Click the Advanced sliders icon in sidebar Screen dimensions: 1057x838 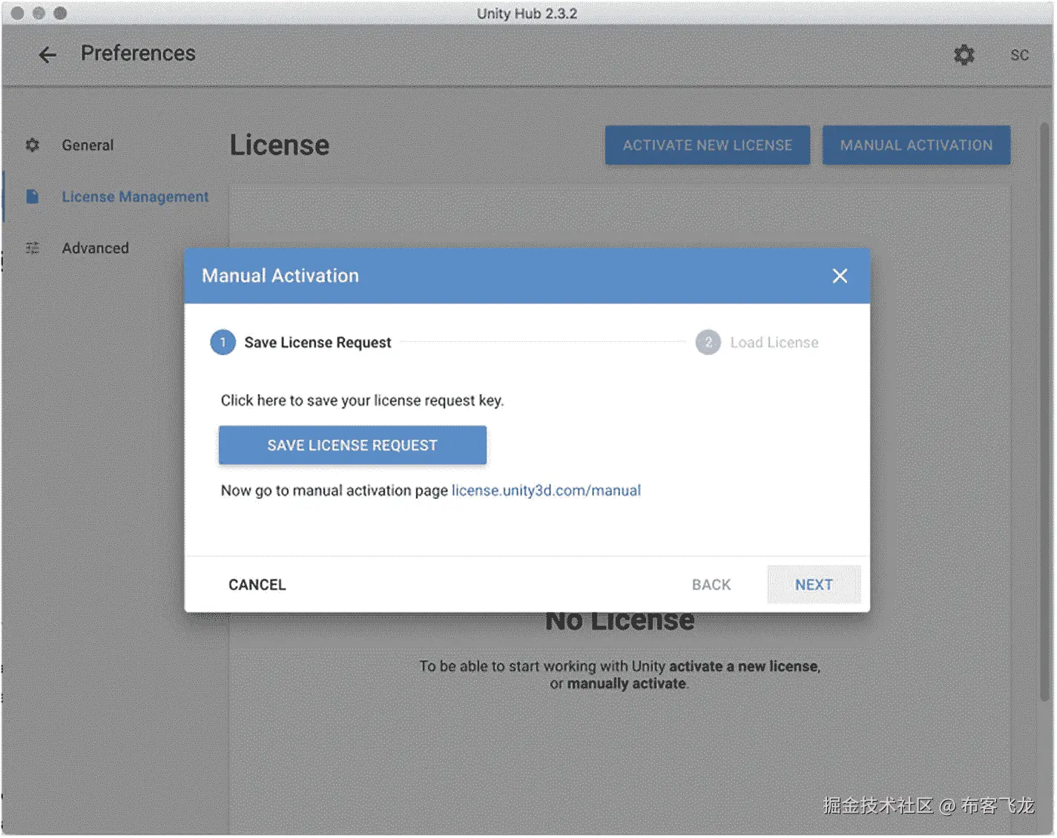click(x=33, y=248)
